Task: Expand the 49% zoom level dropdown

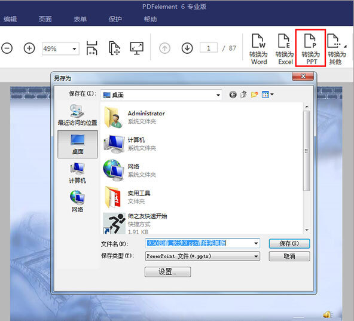Action: pos(74,49)
